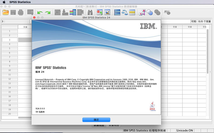Image resolution: width=214 pixels, height=133 pixels.
Task: Click the Insert variable icon
Action: [x=107, y=12]
